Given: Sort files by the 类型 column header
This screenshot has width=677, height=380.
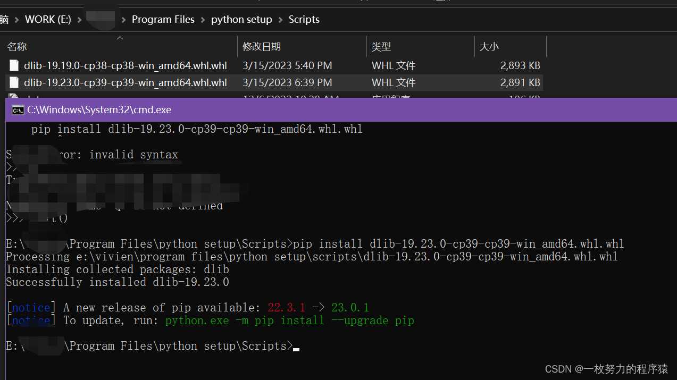Looking at the screenshot, I should click(381, 46).
